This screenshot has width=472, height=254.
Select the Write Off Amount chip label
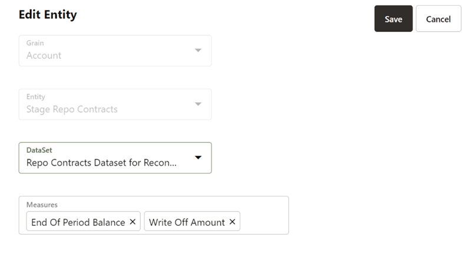(187, 222)
